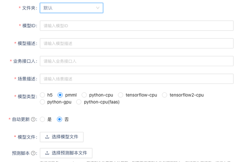Click into the 模型描述 text field
This screenshot has width=237, height=162.
click(136, 43)
